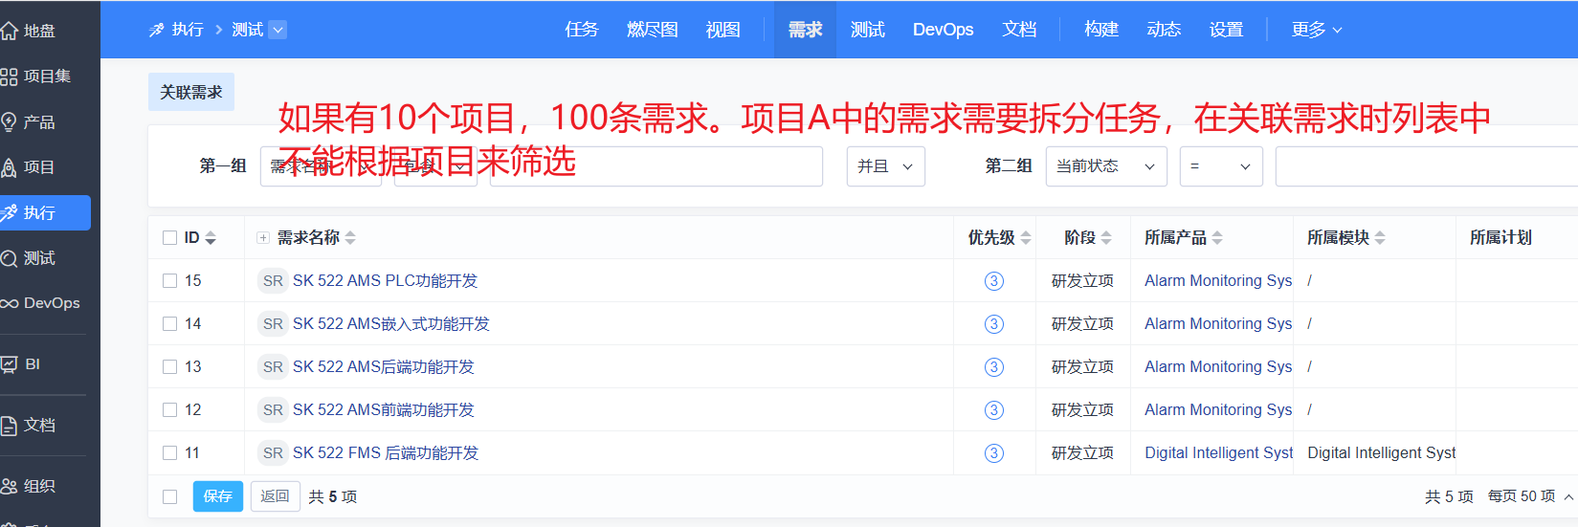Viewport: 1578px width, 527px height.
Task: Switch to the 测试 tab in navbar
Action: [x=868, y=30]
